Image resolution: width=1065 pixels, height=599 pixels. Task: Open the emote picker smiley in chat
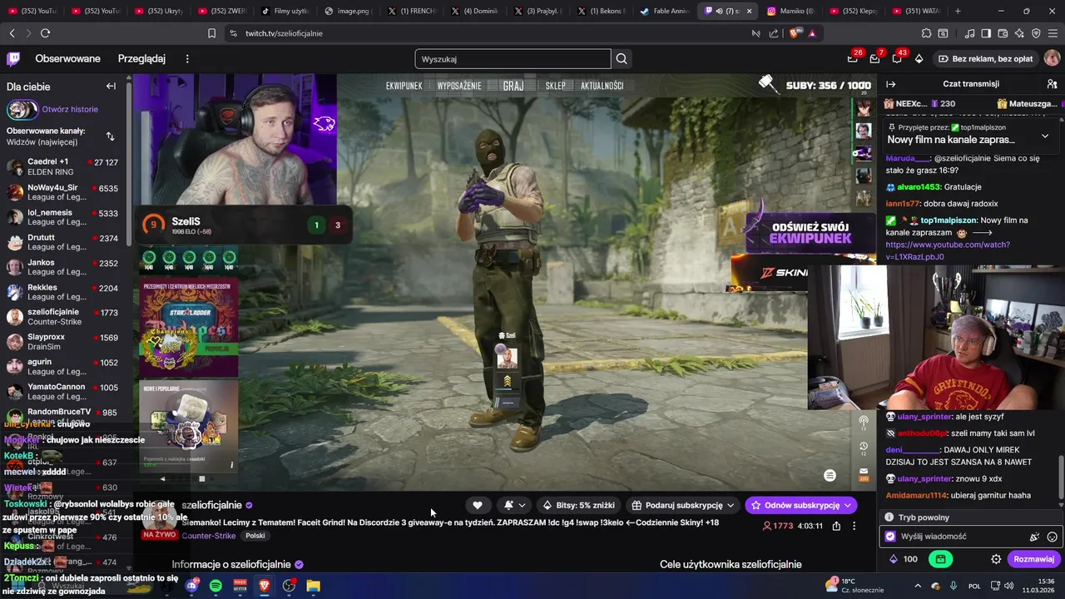(x=1052, y=537)
